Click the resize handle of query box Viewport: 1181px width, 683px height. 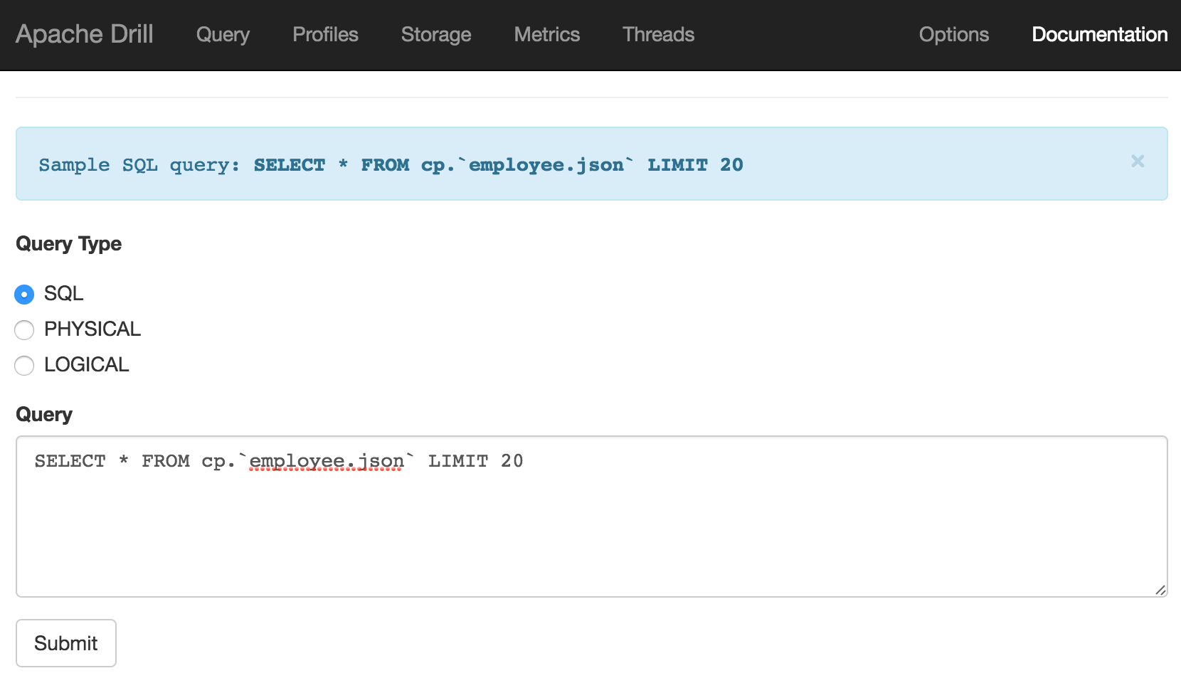pyautogui.click(x=1160, y=590)
